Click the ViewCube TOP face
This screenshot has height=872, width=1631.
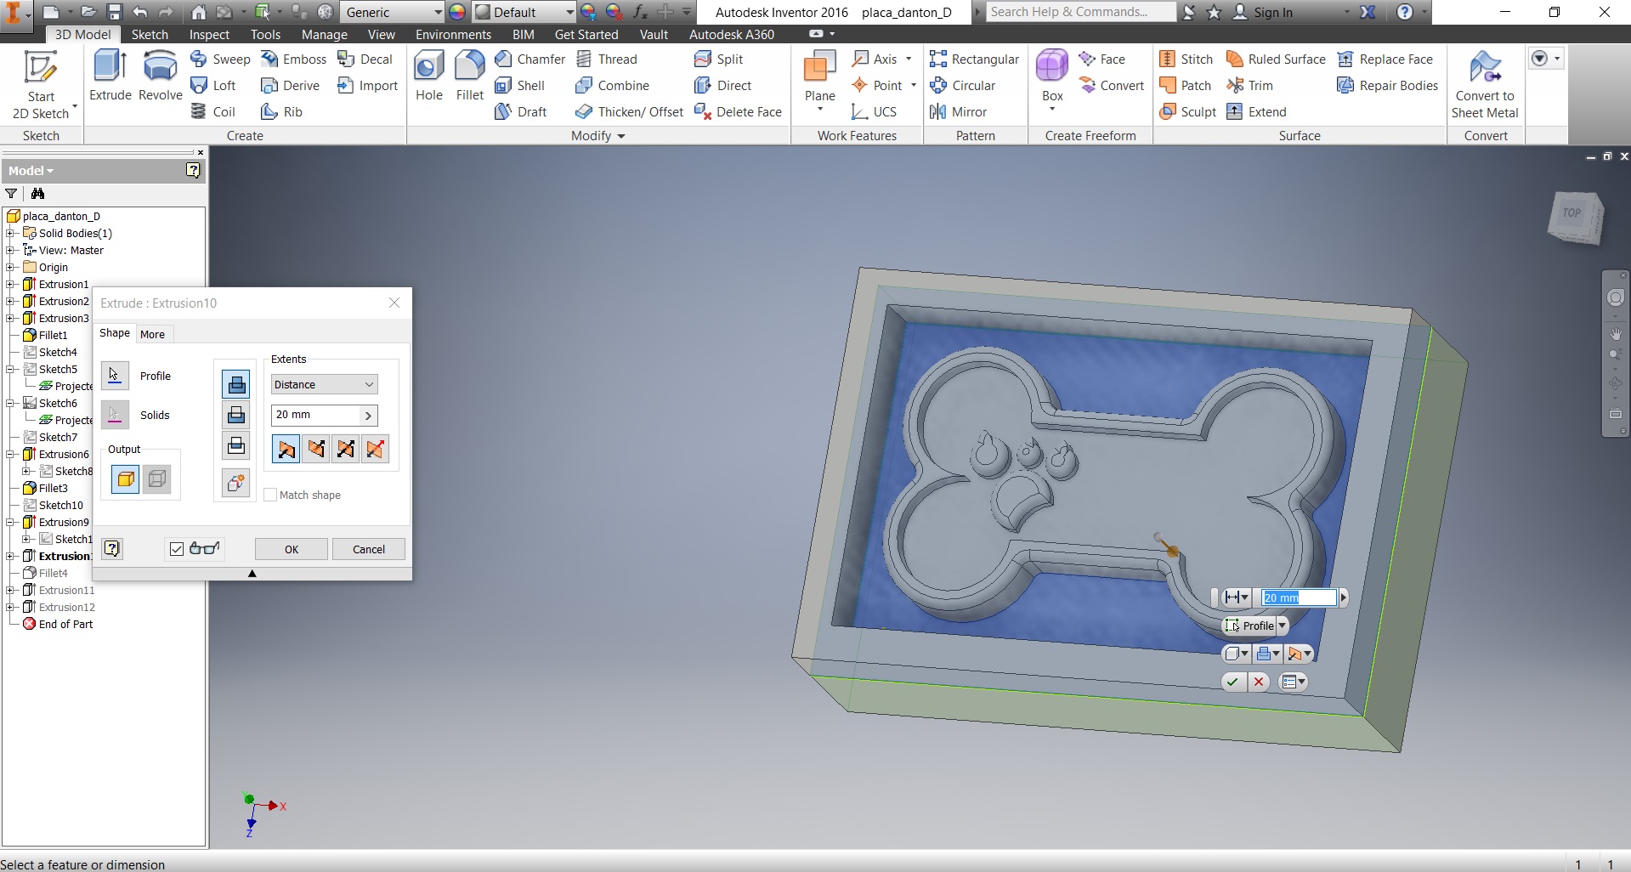[x=1572, y=212]
